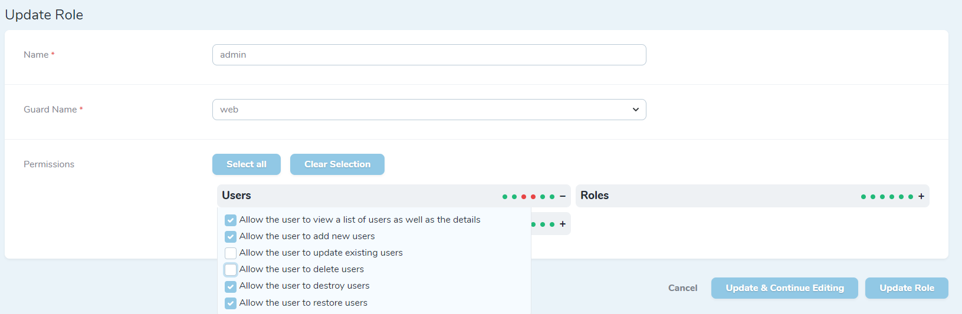Uncheck the restore users permission
This screenshot has height=314, width=962.
[231, 303]
